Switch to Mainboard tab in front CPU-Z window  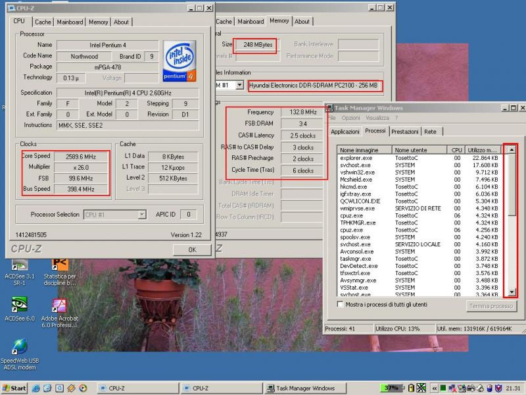click(x=70, y=22)
